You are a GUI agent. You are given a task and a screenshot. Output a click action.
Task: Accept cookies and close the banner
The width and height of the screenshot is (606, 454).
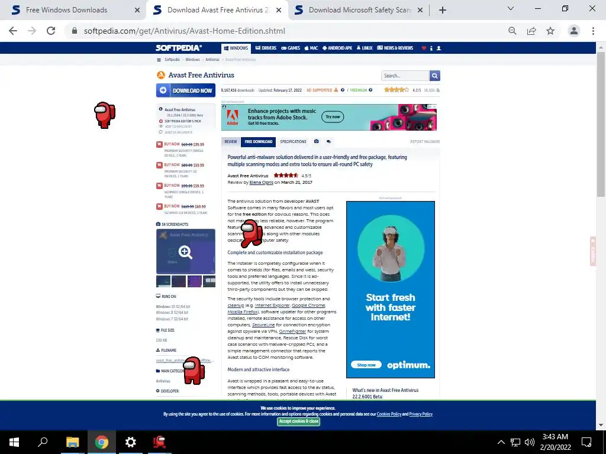coord(298,421)
